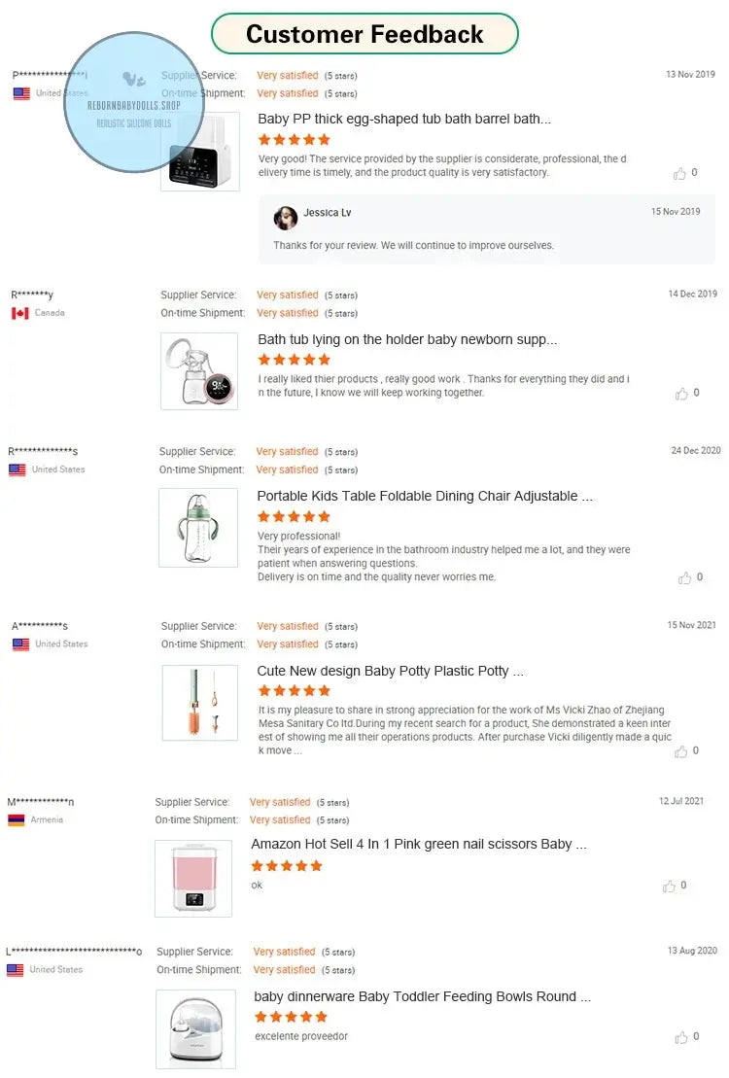
Task: Click the green baby bottle thumbnail
Action: [x=198, y=527]
